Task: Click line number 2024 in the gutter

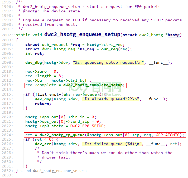Action: pyautogui.click(x=7, y=135)
